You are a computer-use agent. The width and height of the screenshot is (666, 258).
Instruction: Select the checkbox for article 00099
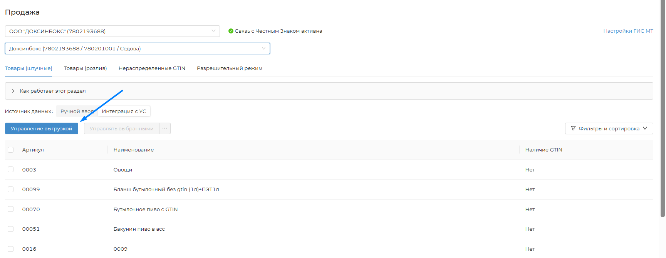[11, 190]
